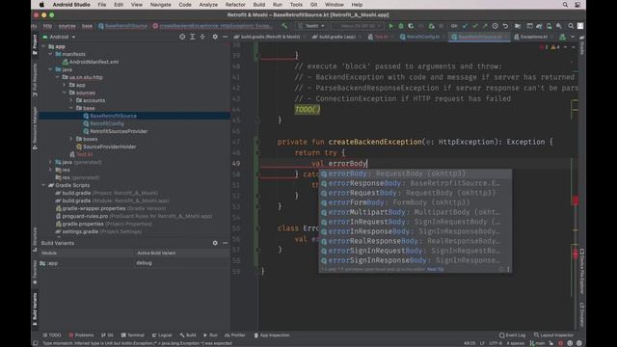Open the Profiler tool window

click(x=235, y=335)
